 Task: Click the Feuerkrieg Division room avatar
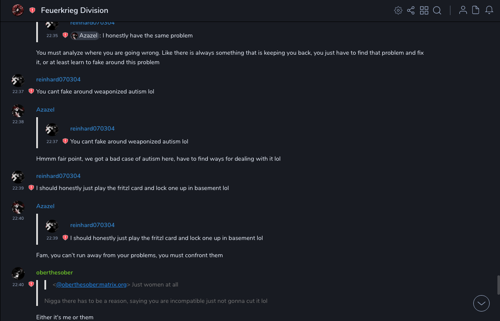pos(18,10)
